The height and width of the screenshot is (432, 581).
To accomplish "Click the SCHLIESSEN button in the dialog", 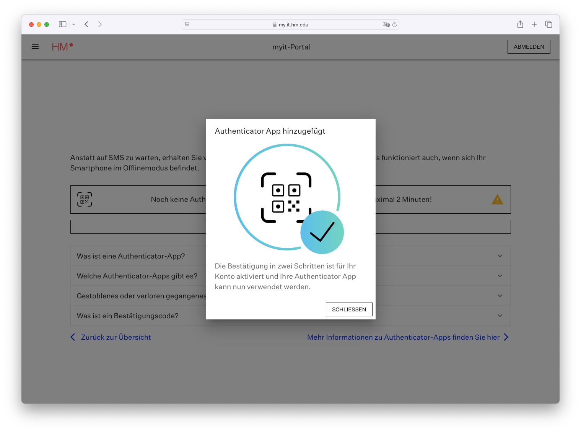I will pyautogui.click(x=349, y=309).
